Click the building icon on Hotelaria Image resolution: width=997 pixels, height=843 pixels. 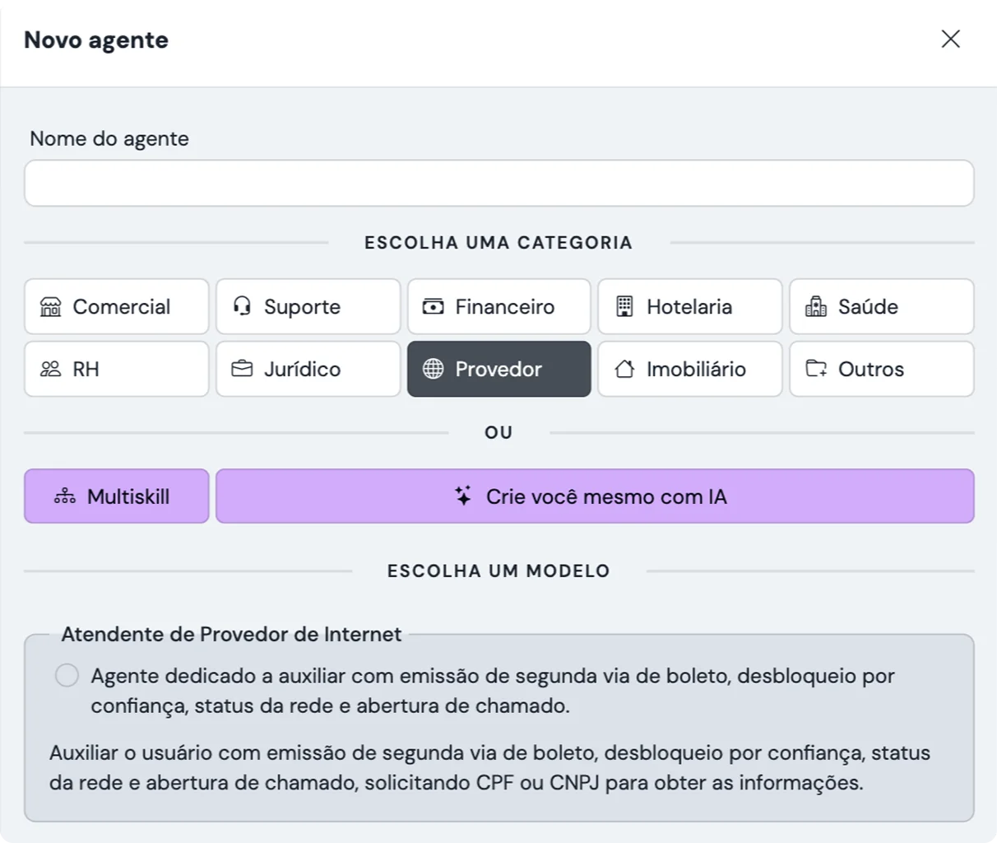(x=624, y=306)
